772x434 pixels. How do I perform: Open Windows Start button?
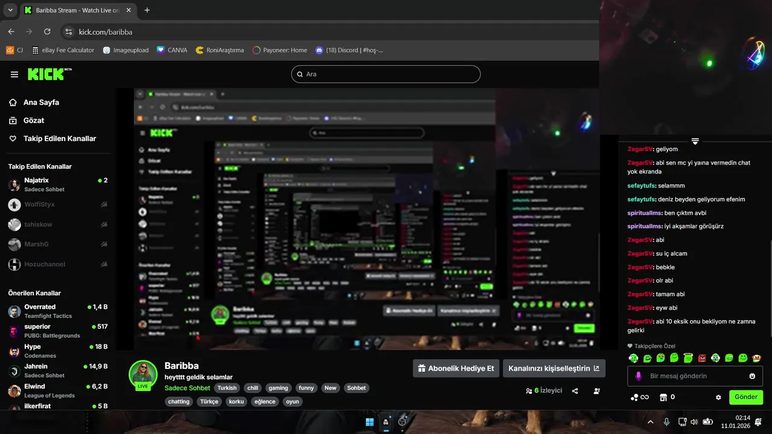click(369, 422)
